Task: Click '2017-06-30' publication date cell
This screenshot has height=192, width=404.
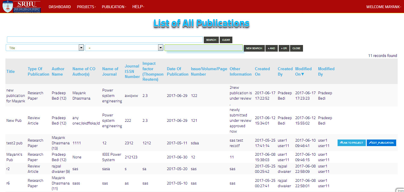Action: pyautogui.click(x=177, y=157)
